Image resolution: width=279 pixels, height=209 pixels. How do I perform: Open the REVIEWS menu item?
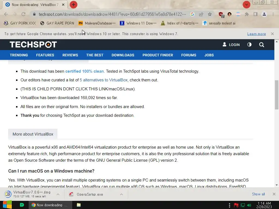pyautogui.click(x=70, y=55)
